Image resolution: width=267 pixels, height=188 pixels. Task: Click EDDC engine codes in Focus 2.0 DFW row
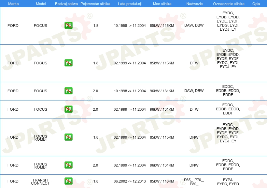(x=228, y=109)
